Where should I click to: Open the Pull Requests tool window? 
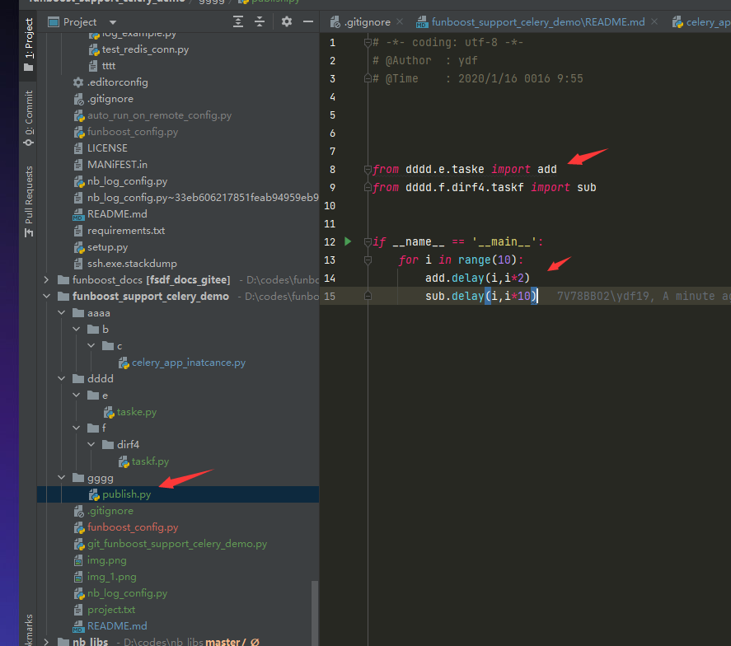click(29, 201)
